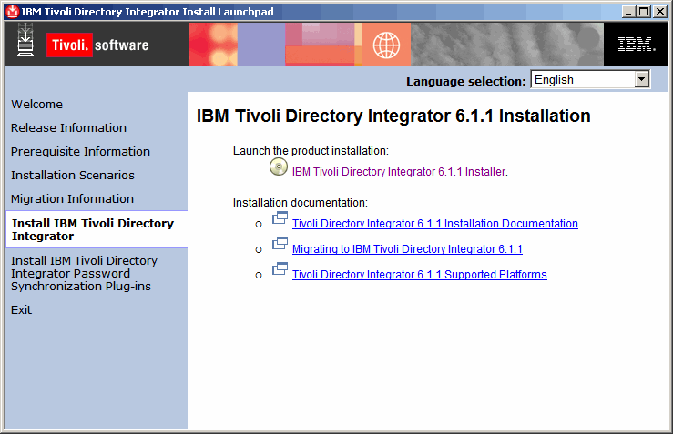Click the CD installer icon
Image resolution: width=673 pixels, height=434 pixels.
(x=279, y=167)
